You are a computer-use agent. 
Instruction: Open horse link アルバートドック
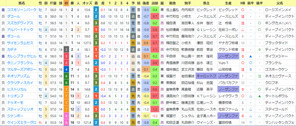point(20,30)
